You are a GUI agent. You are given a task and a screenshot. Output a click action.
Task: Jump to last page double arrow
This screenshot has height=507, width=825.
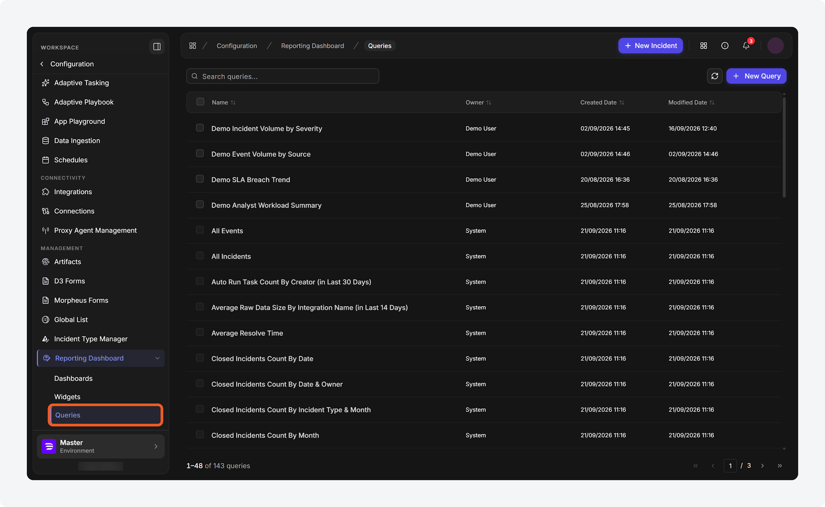pyautogui.click(x=779, y=465)
